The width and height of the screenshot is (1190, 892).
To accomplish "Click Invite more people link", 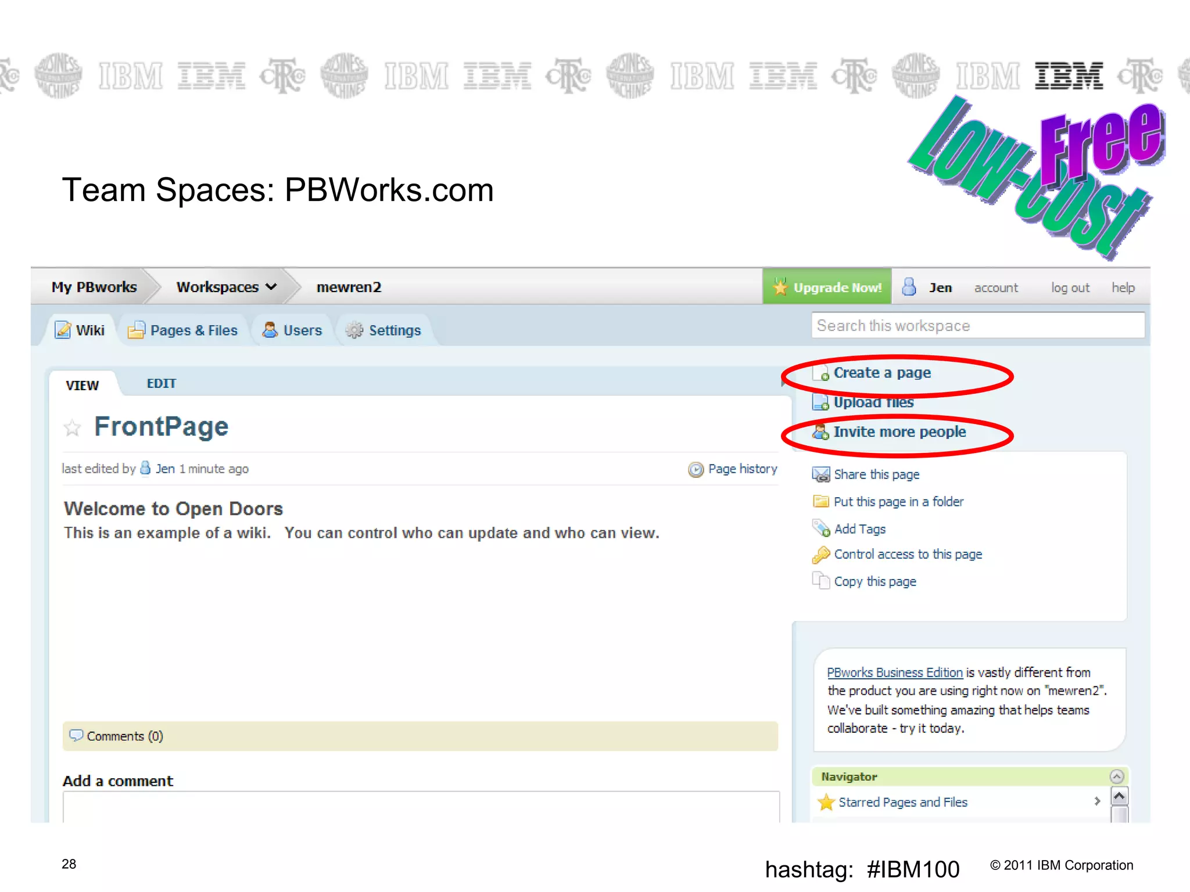I will [x=899, y=431].
